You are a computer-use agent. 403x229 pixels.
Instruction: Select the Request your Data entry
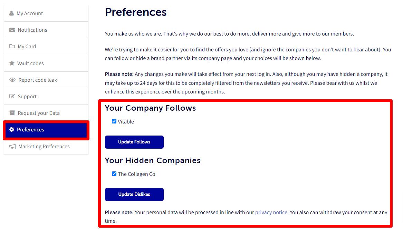(x=39, y=113)
